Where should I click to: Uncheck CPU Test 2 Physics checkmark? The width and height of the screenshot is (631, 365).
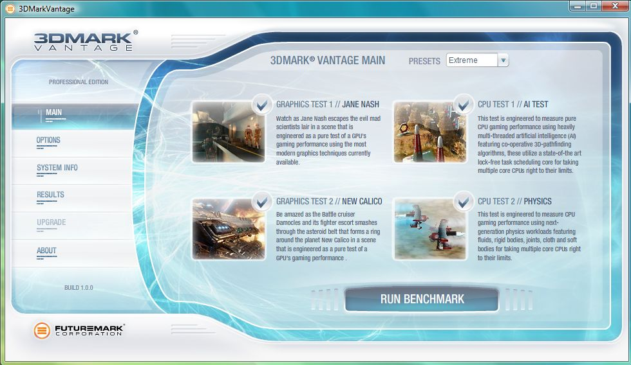click(x=464, y=202)
